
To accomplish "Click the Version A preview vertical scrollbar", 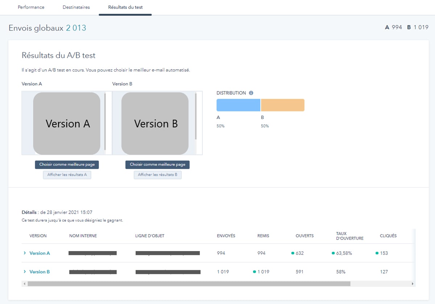I will click(105, 122).
